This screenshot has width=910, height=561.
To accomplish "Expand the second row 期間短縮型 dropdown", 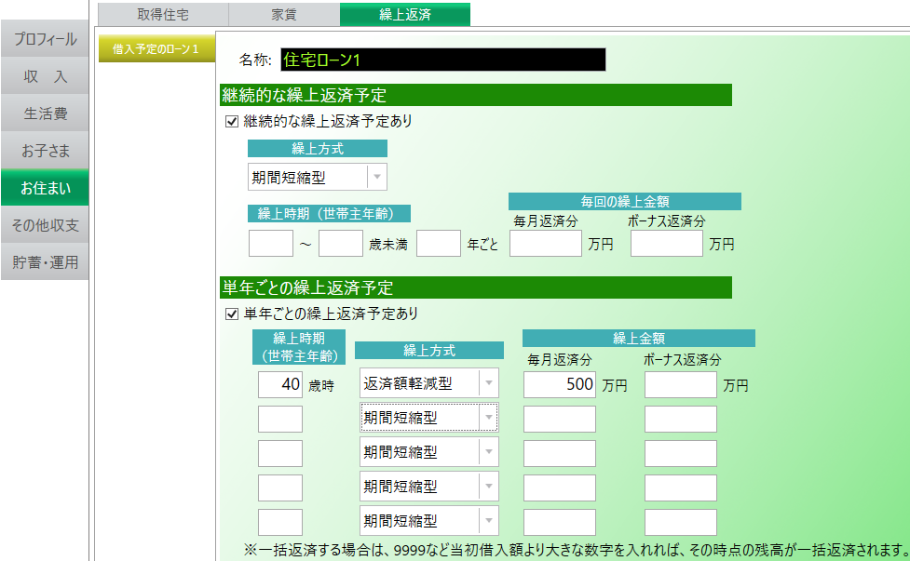I will [487, 418].
